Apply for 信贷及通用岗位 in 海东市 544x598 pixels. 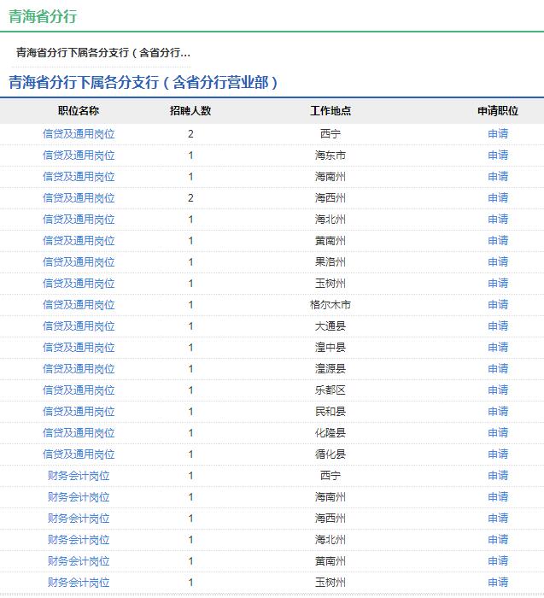pos(498,155)
